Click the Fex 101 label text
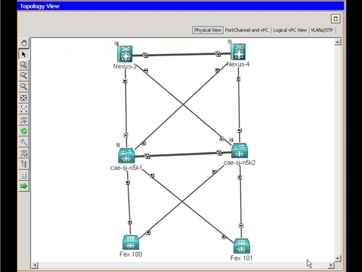 (x=242, y=258)
